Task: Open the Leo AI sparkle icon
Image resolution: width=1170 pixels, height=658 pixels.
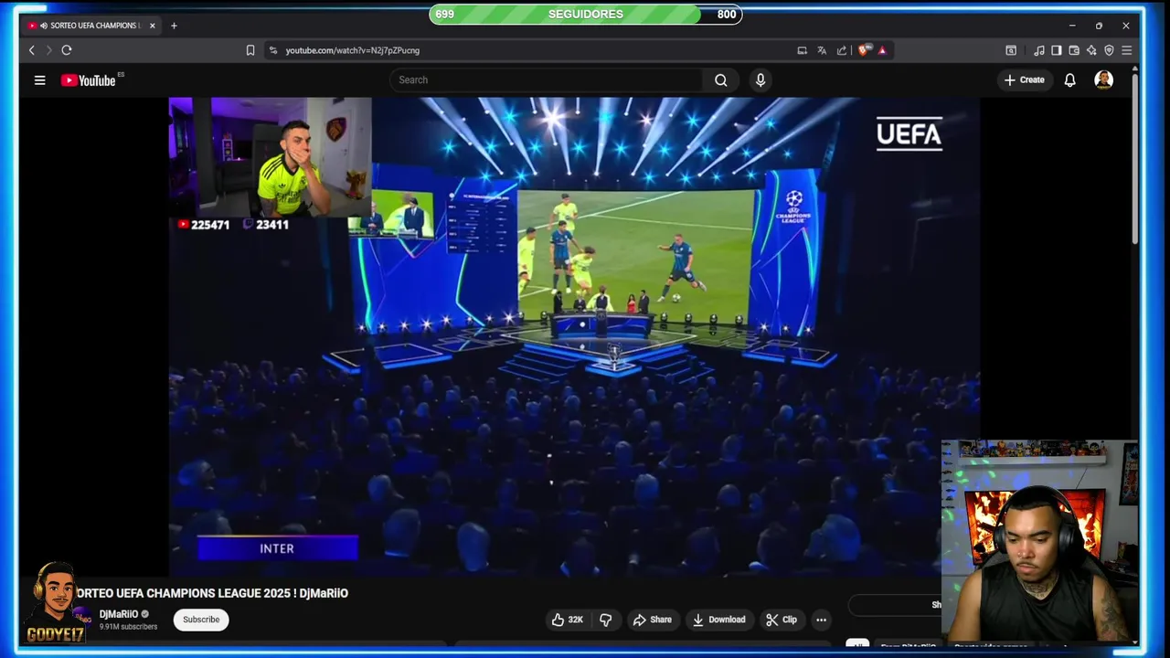Action: 1091,50
